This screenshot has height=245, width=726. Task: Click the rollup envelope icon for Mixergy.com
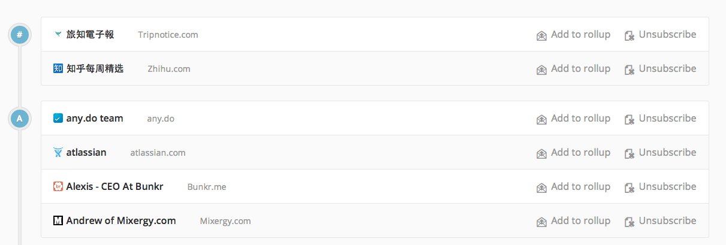(x=541, y=222)
